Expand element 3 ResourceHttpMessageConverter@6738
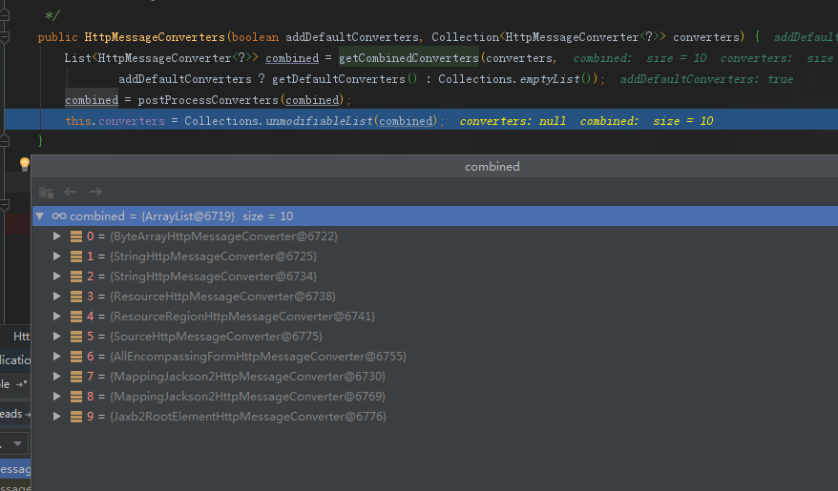Screen dimensions: 838x491 click(x=56, y=297)
